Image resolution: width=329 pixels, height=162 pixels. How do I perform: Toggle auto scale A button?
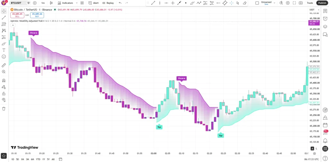tap(312, 149)
